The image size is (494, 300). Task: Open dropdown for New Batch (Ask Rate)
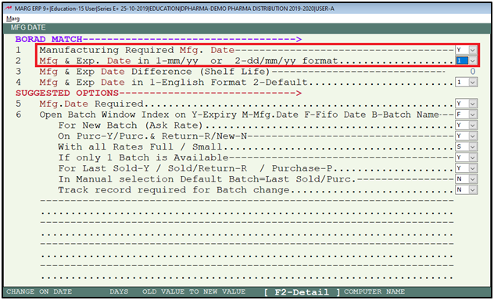(x=473, y=125)
